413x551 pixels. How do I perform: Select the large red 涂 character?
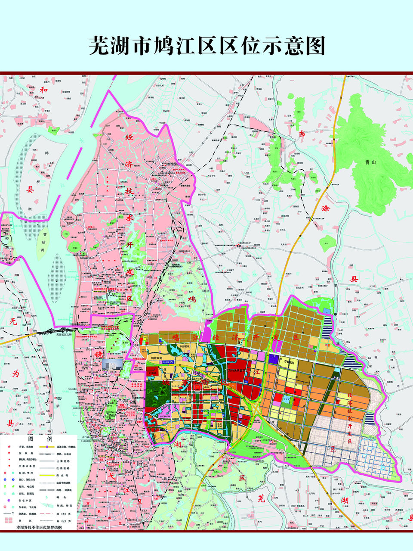click(x=325, y=208)
